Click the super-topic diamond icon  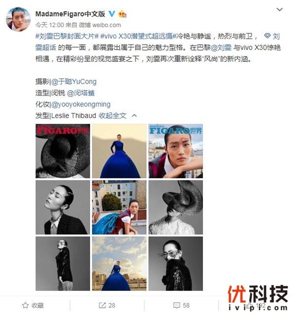(267, 36)
